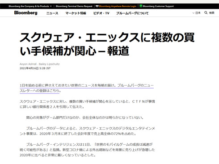The width and height of the screenshot is (219, 164).
Task: Click author name Bailey Lipschultz
Action: click(x=49, y=64)
